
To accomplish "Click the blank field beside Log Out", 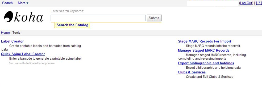I will [x=213, y=3].
